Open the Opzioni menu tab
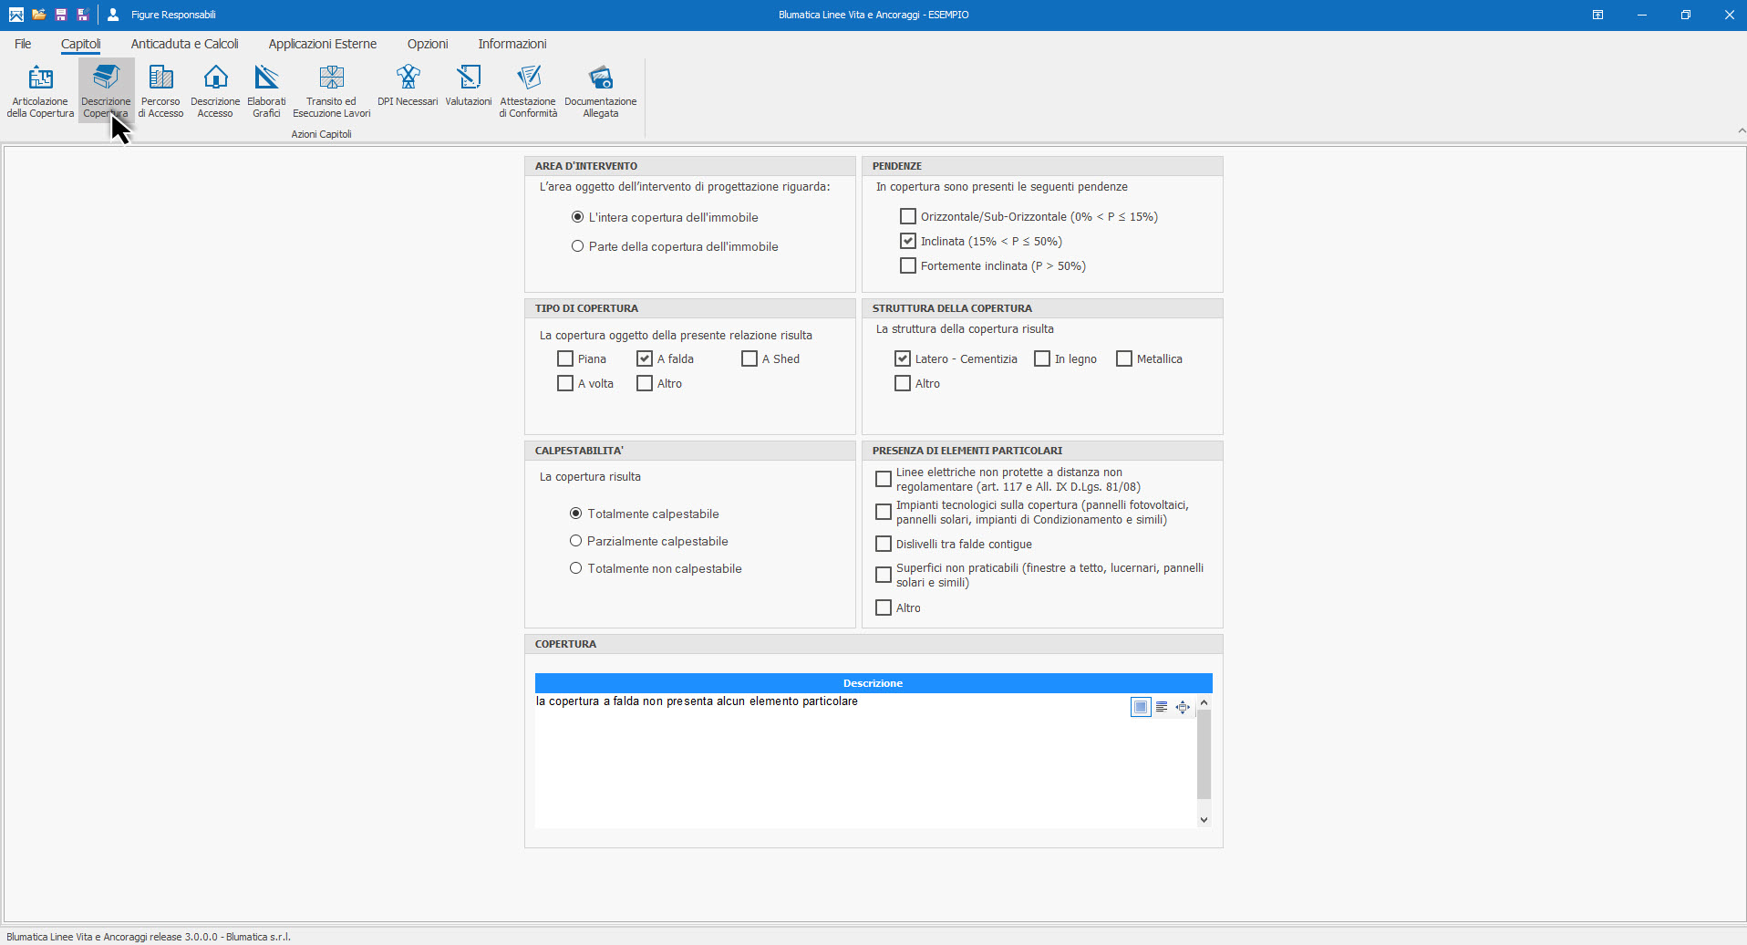1747x945 pixels. pos(428,44)
